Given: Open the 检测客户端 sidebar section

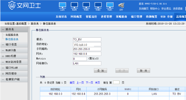Looking at the screenshot, I should click(14, 79).
